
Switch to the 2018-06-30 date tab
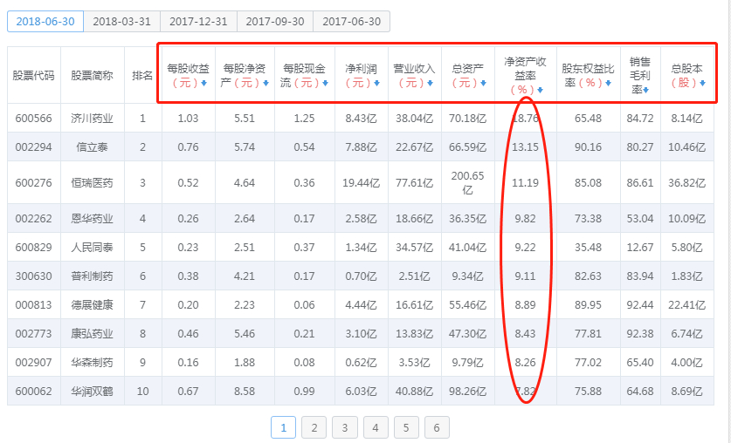pos(45,22)
